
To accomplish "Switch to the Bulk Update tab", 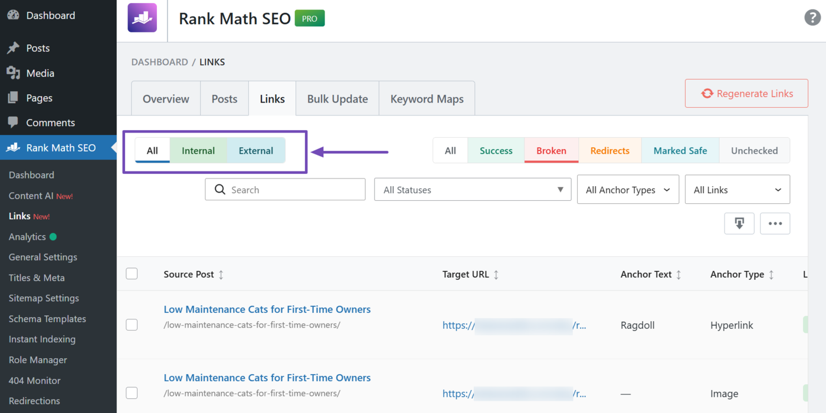I will coord(337,98).
